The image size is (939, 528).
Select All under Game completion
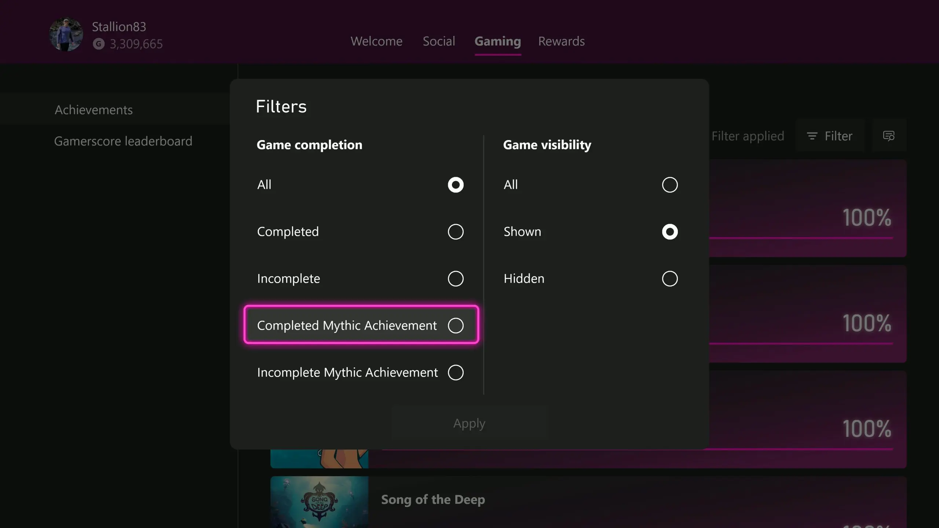tap(361, 184)
